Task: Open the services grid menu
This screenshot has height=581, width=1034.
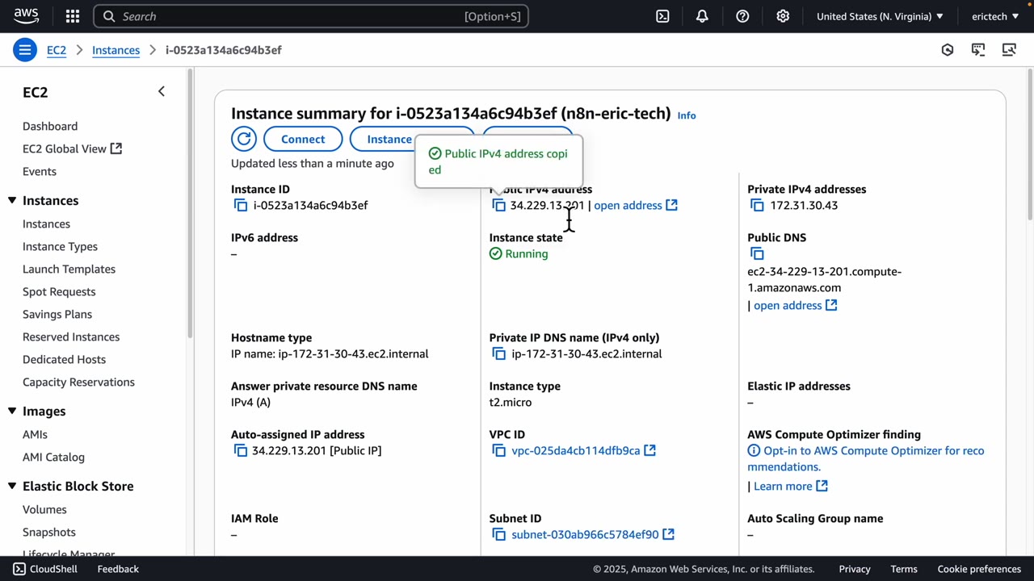Action: [73, 16]
